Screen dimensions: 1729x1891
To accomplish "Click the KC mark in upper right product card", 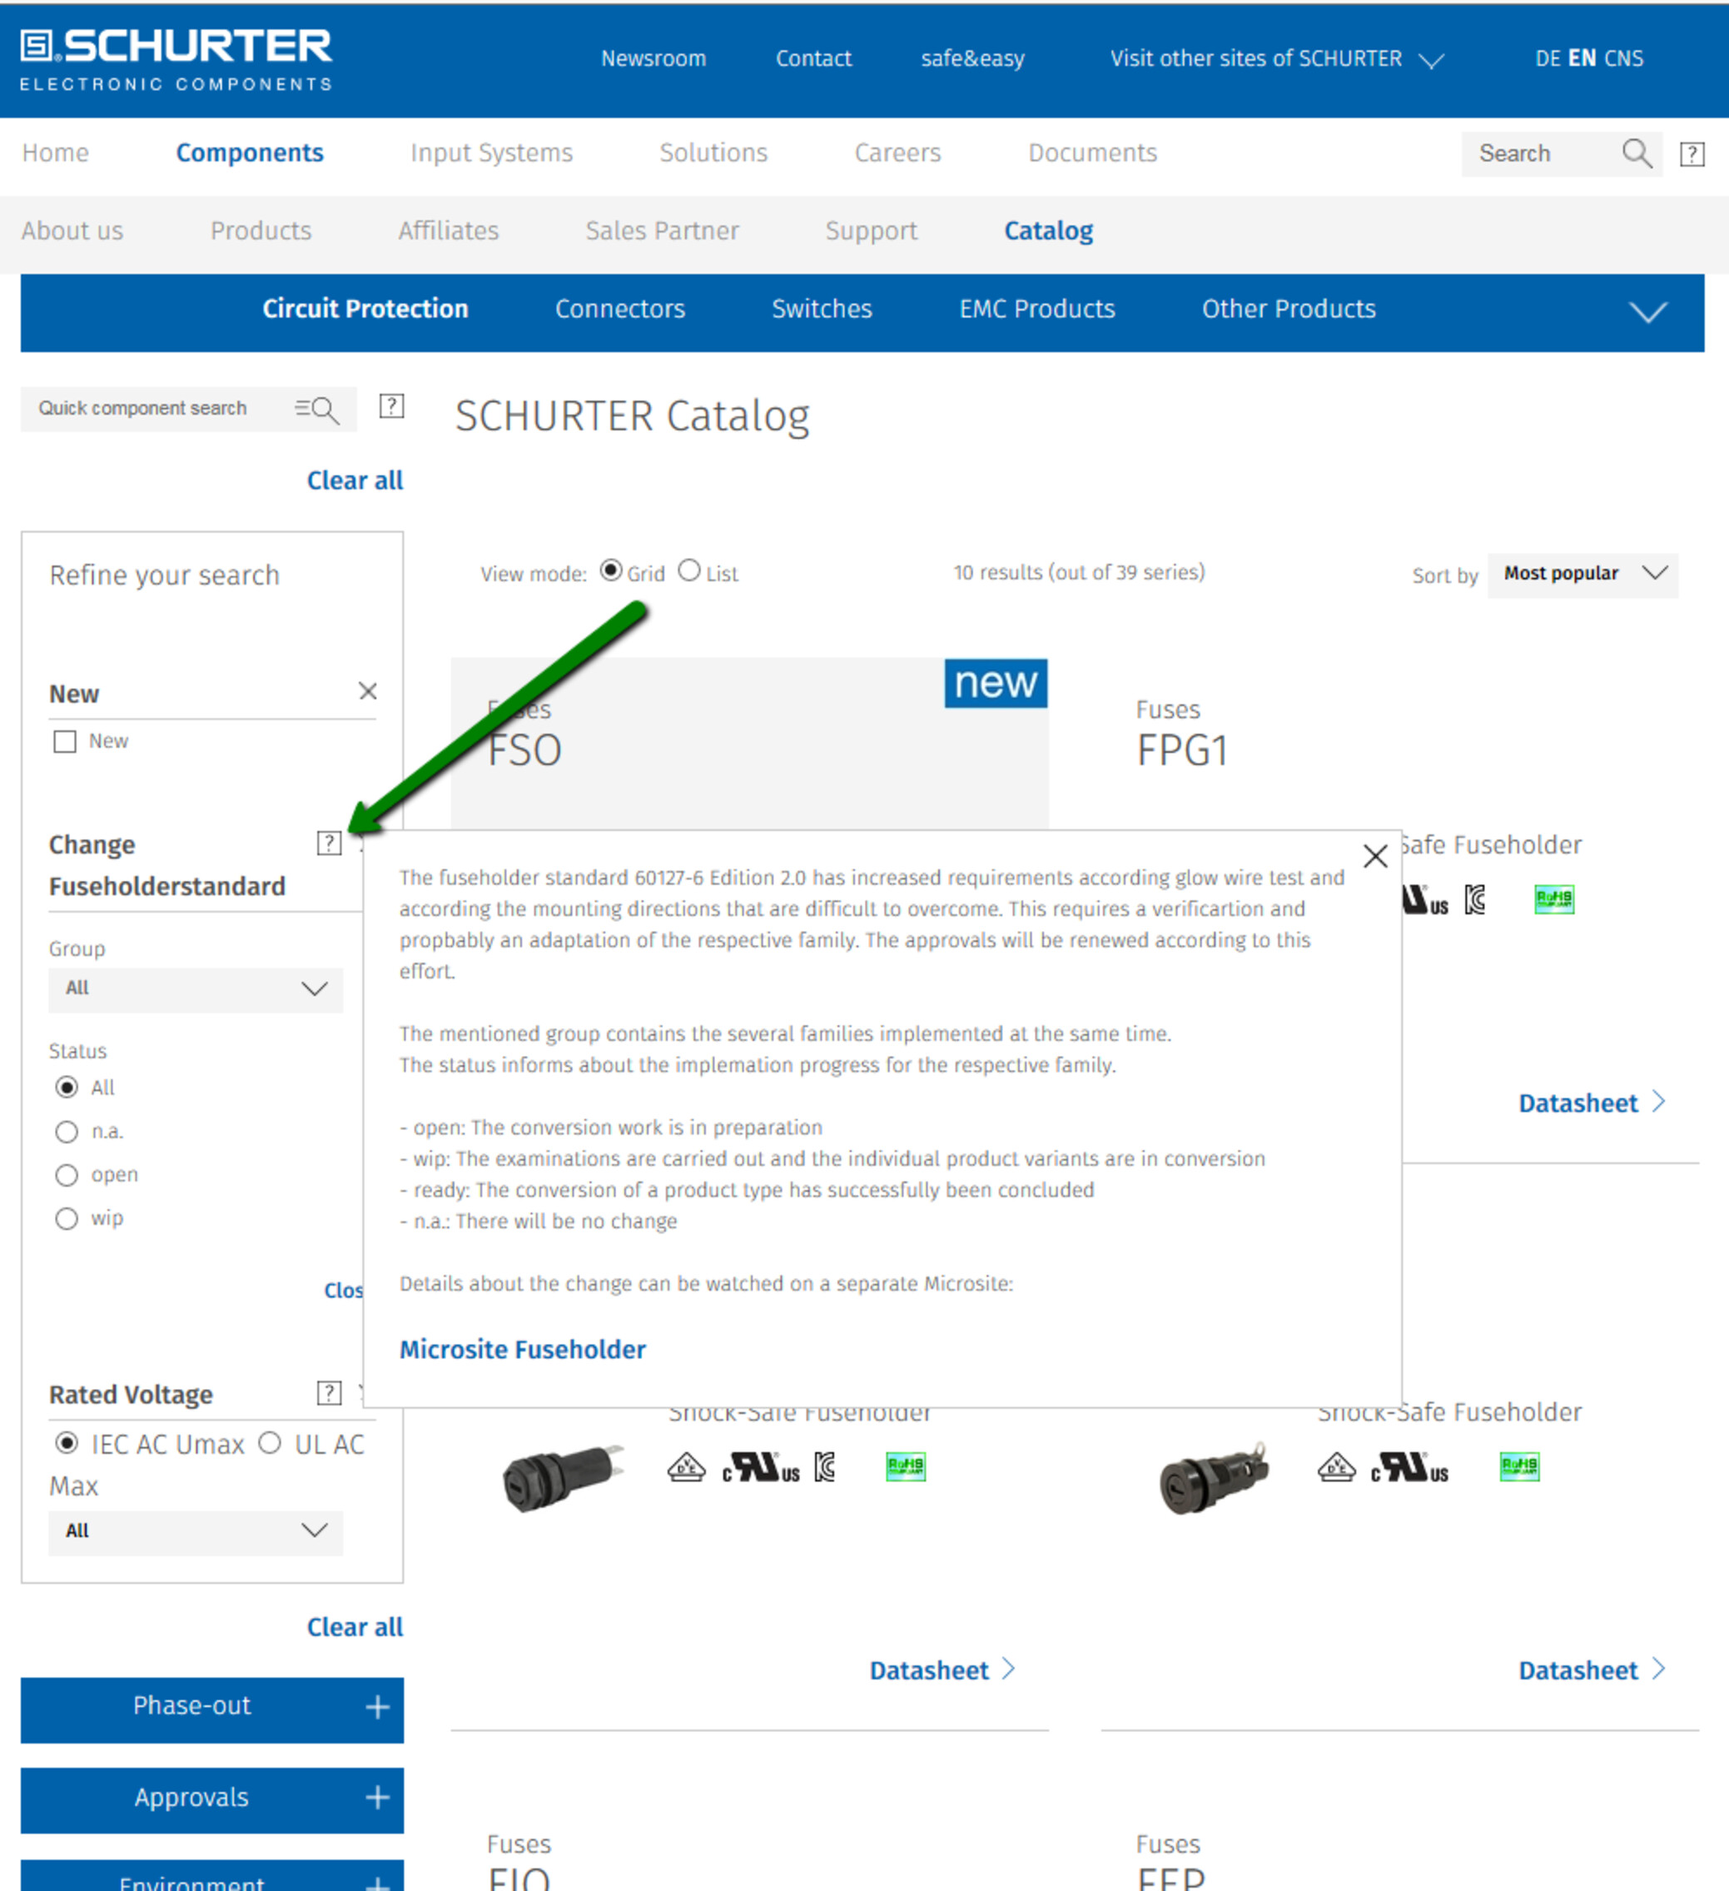I will click(x=1475, y=900).
